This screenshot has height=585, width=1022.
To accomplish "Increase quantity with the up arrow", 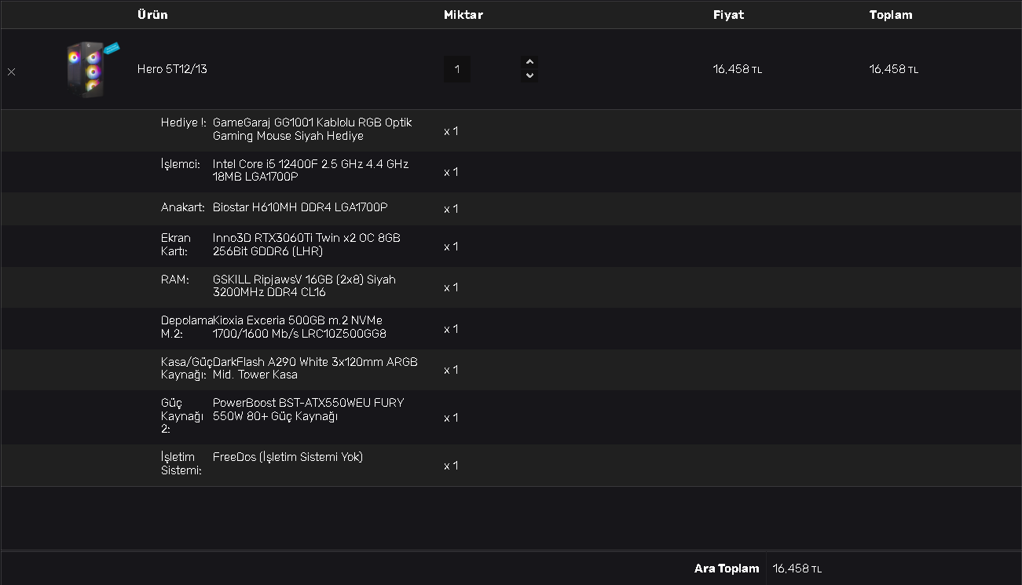I will click(529, 62).
